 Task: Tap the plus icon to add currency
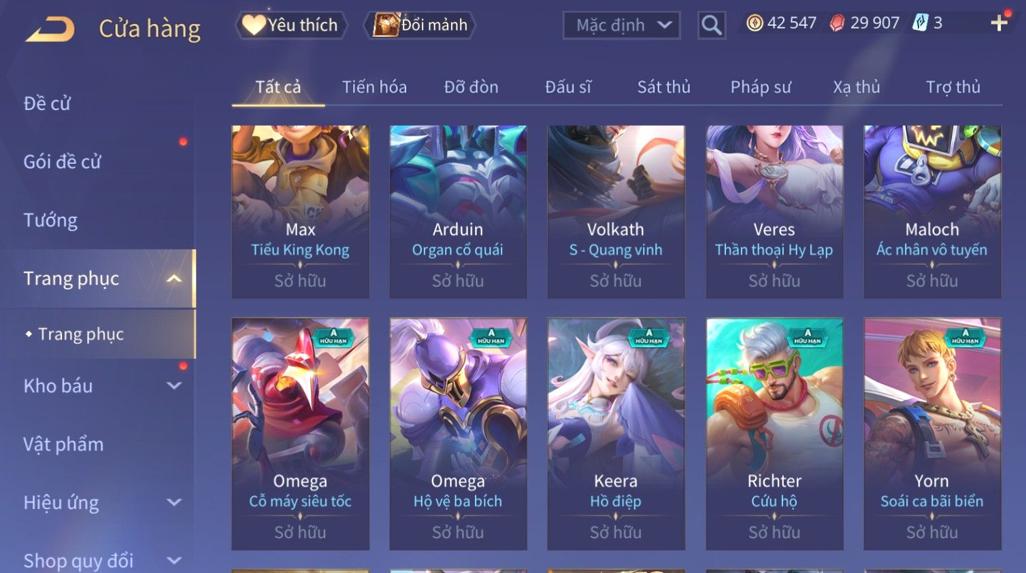[x=999, y=23]
